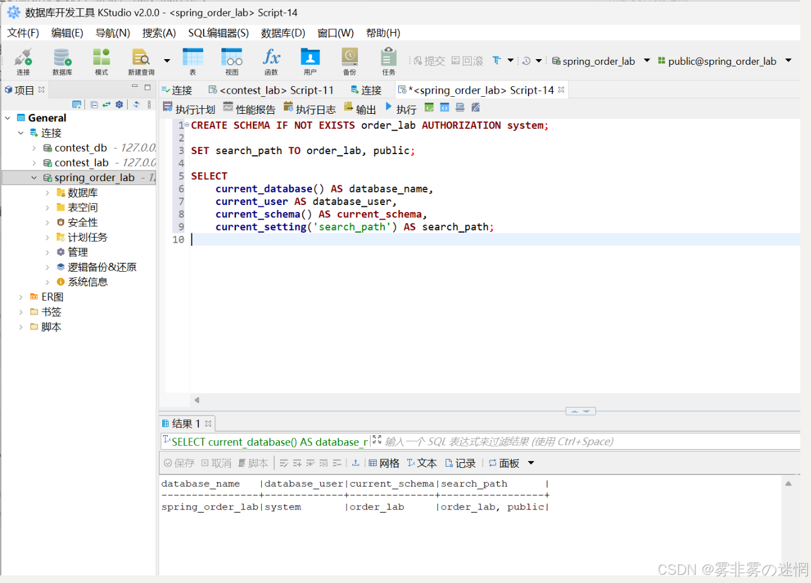
Task: Open the 面板 dropdown arrow
Action: coord(531,463)
